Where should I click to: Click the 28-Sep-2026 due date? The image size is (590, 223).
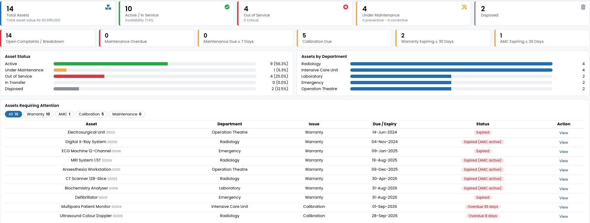pos(384,216)
